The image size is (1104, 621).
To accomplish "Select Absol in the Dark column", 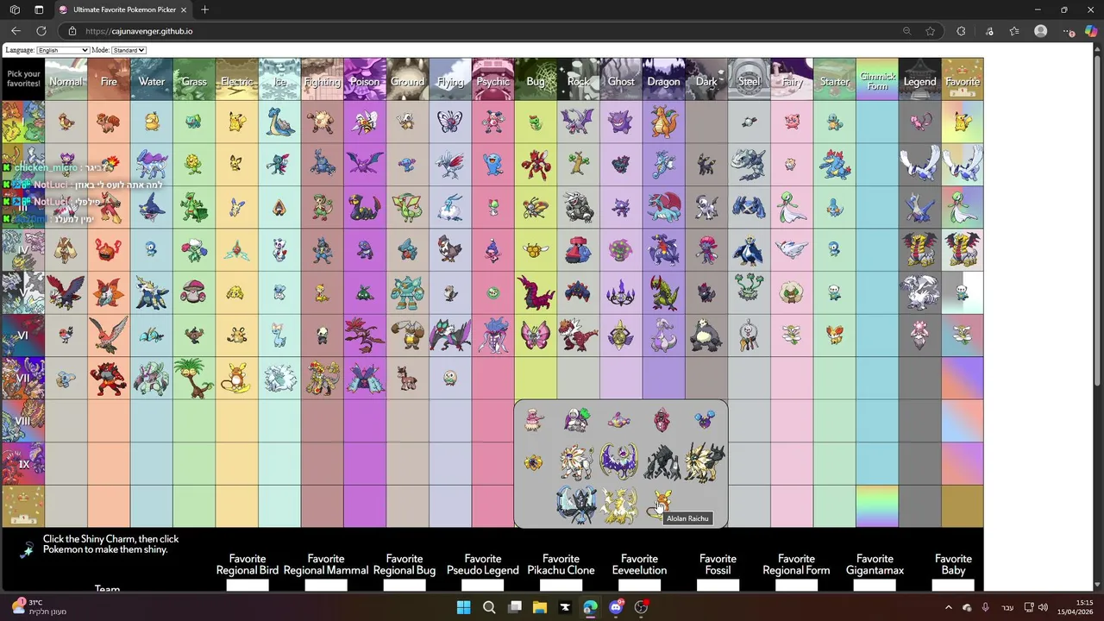I will tap(706, 207).
